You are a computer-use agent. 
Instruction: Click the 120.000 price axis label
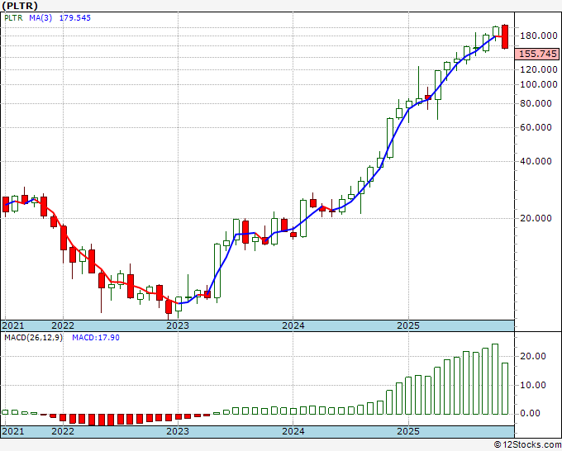point(539,69)
